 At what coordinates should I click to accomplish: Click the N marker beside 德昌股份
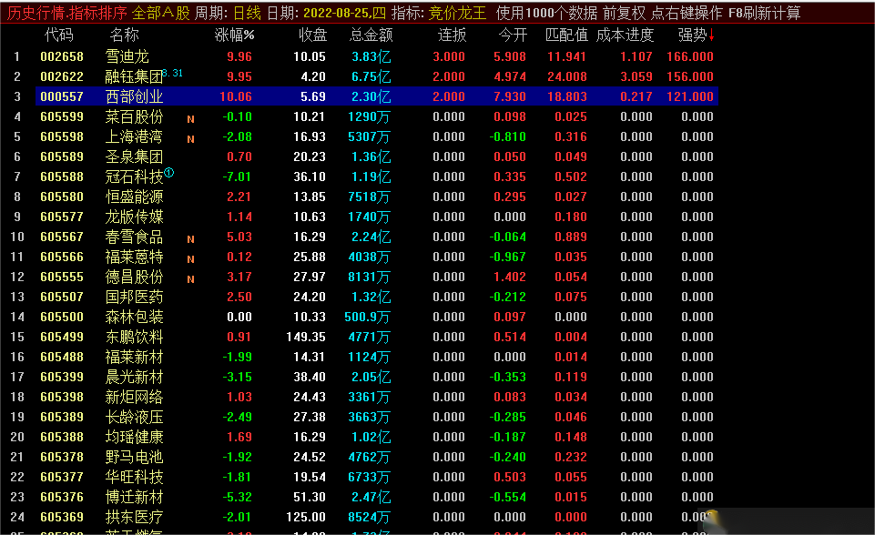pos(191,279)
